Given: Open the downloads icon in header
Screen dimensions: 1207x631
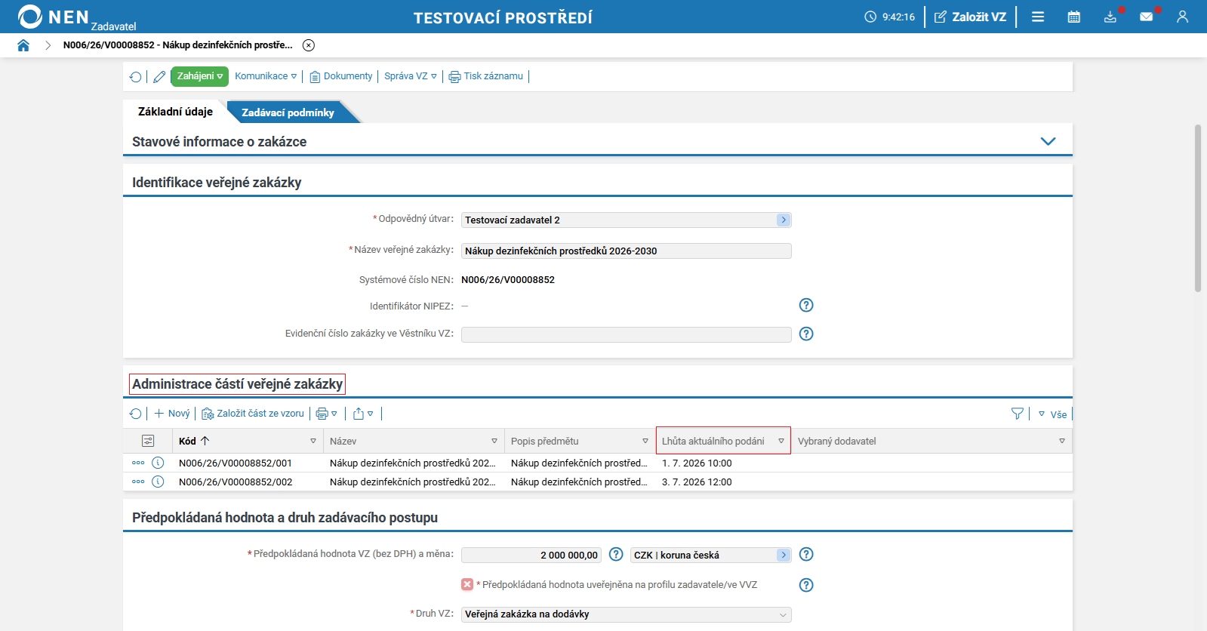Looking at the screenshot, I should tap(1110, 17).
